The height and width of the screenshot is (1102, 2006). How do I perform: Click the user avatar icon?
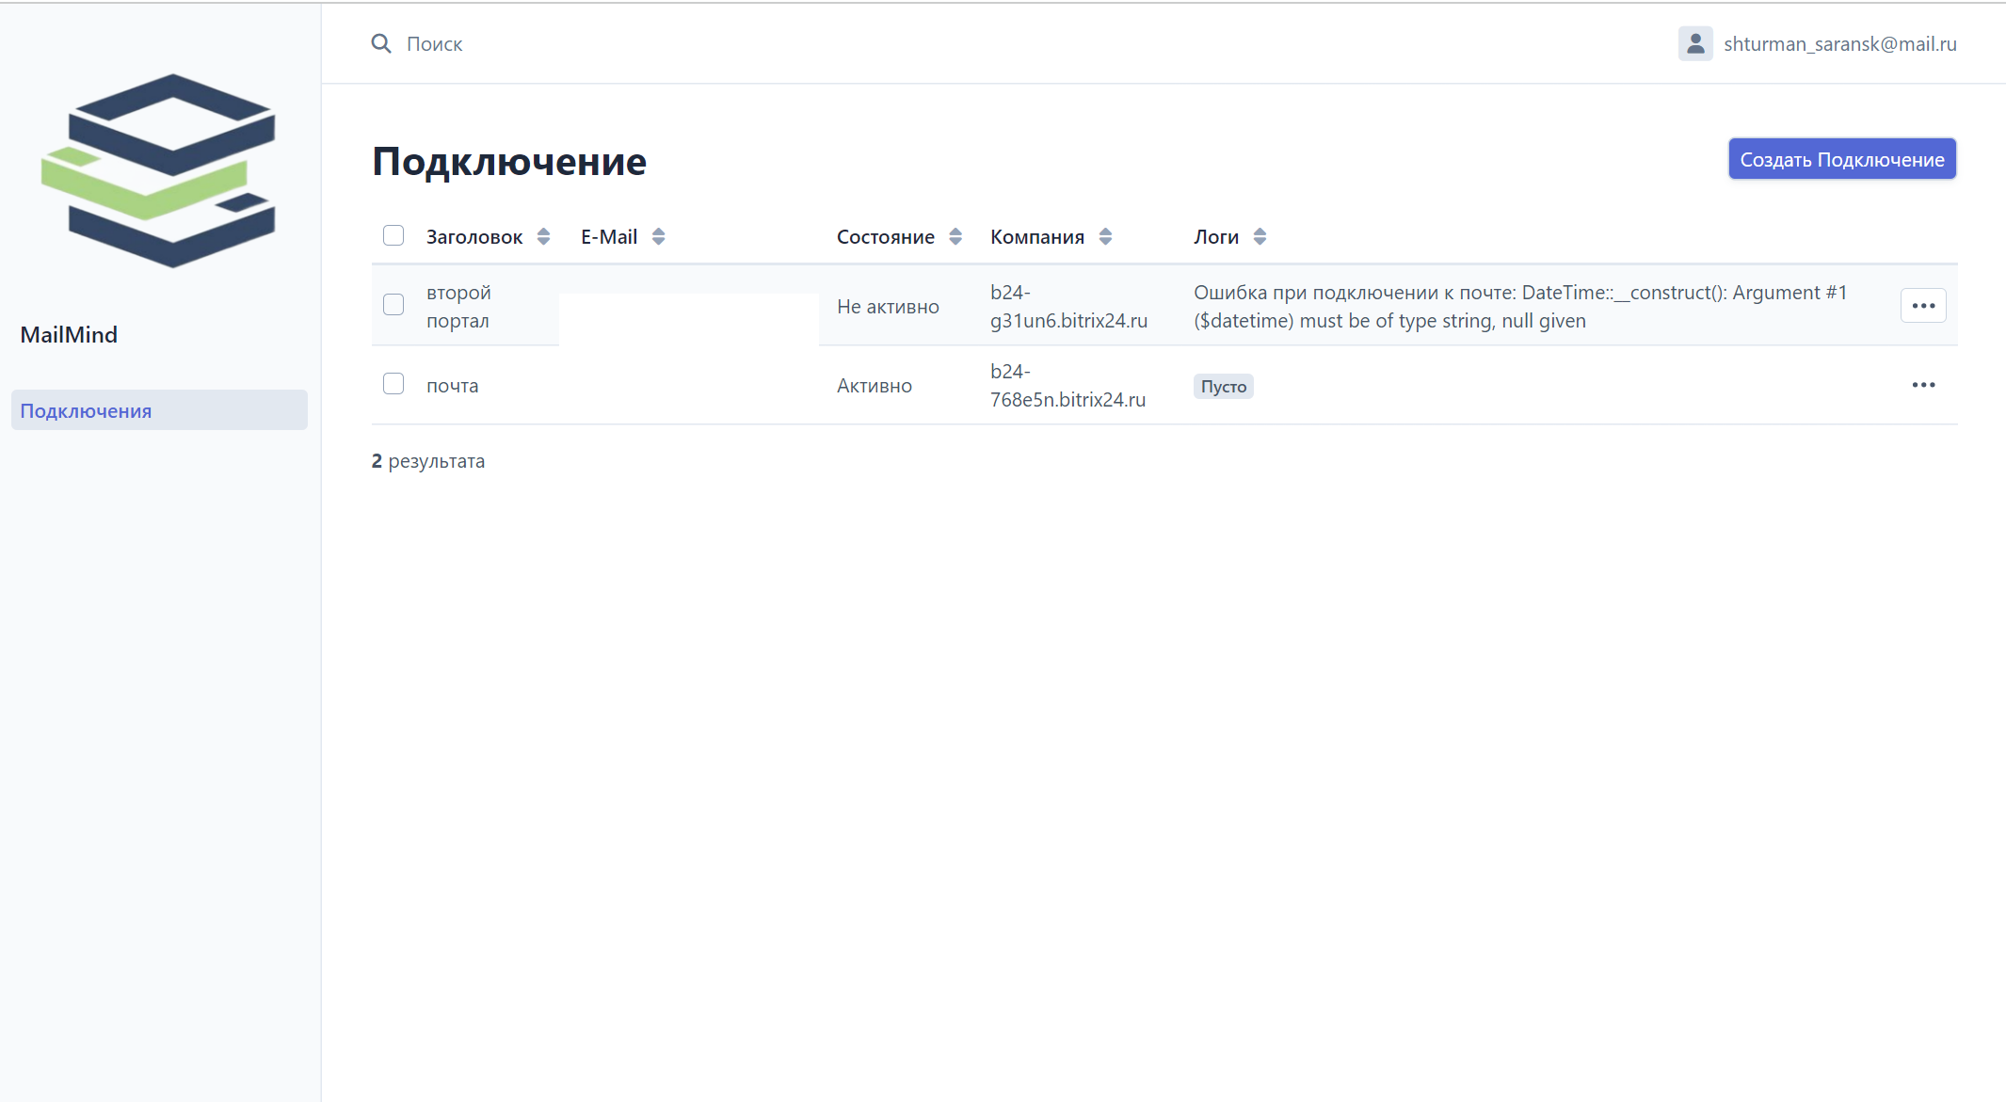coord(1694,44)
